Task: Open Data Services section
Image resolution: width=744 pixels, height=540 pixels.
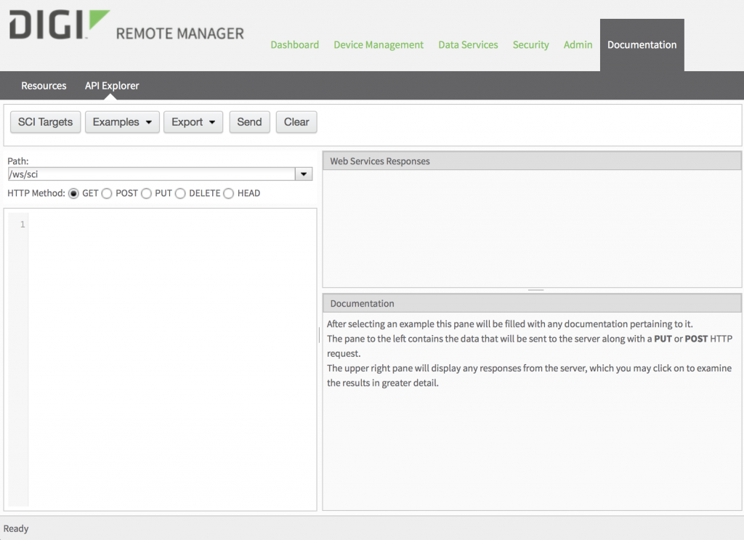Action: [468, 44]
